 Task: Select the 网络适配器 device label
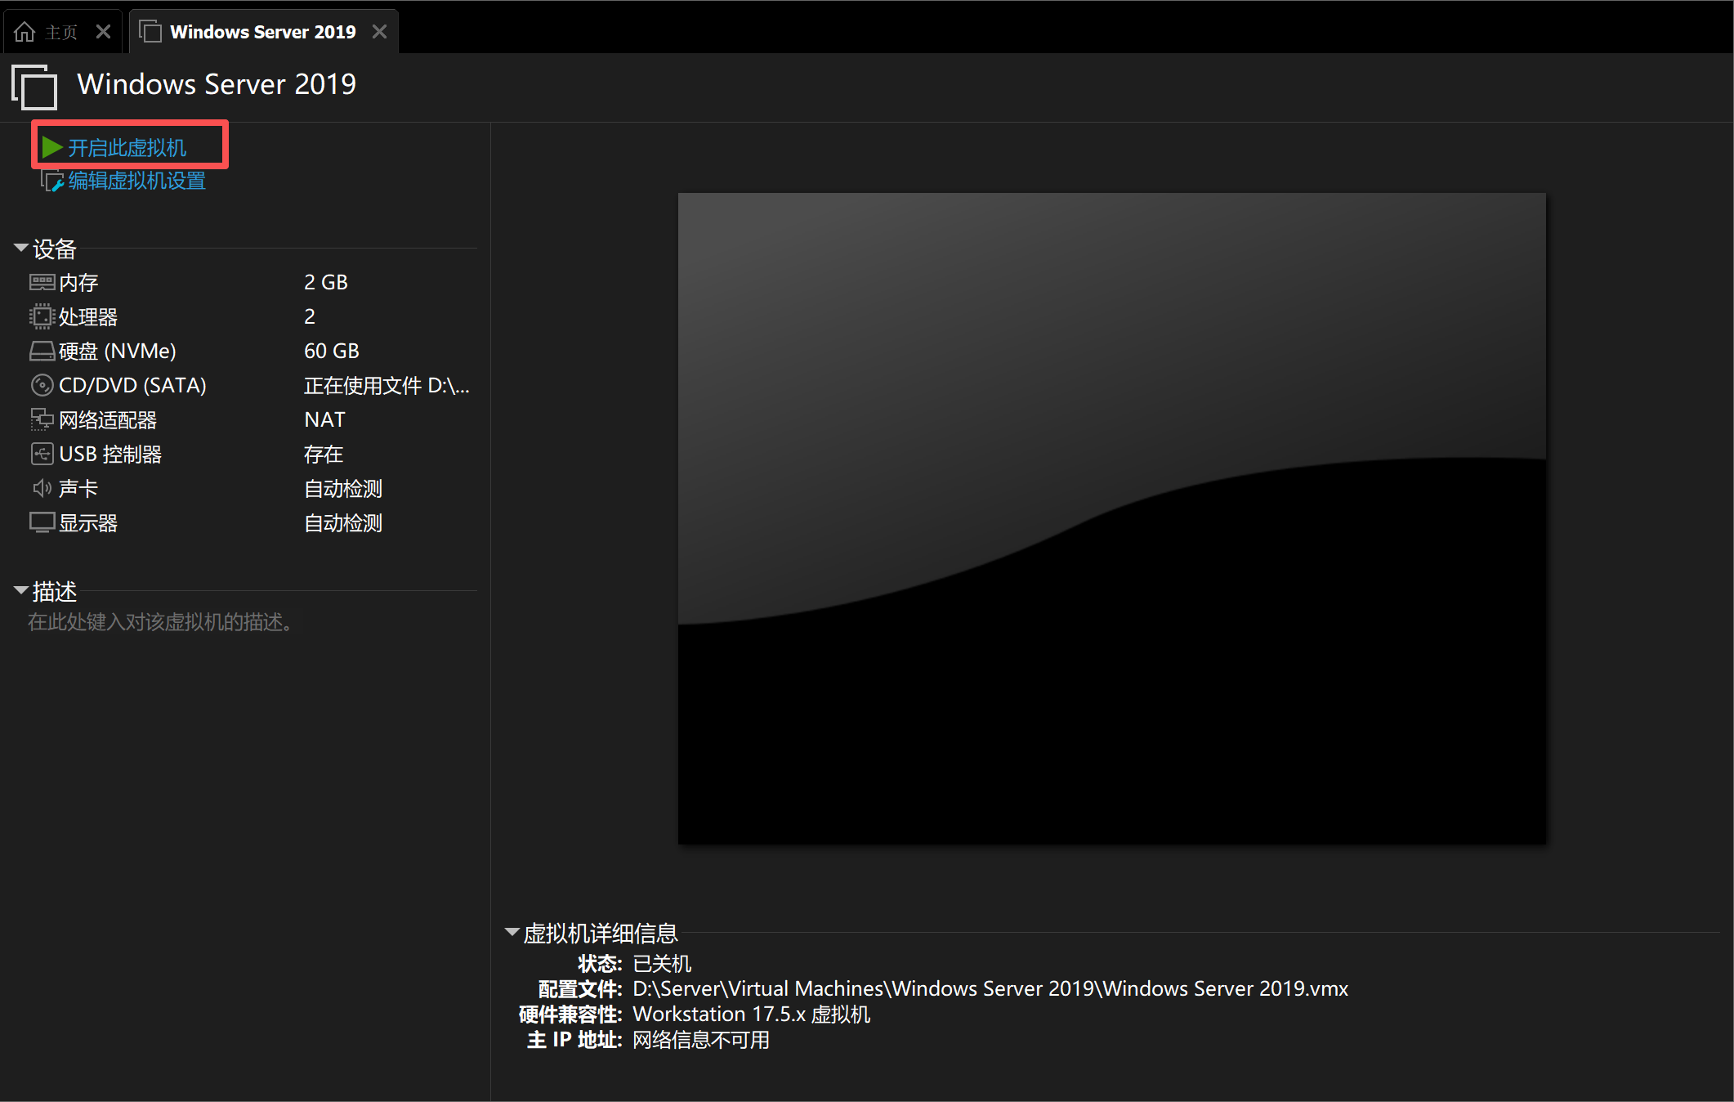[x=108, y=420]
